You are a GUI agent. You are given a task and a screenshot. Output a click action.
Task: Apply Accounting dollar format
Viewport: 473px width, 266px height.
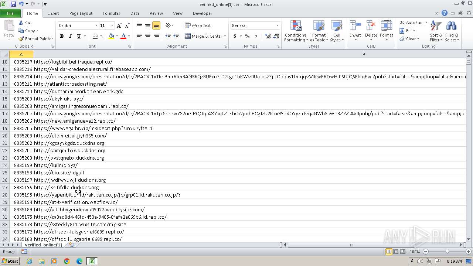pyautogui.click(x=235, y=36)
